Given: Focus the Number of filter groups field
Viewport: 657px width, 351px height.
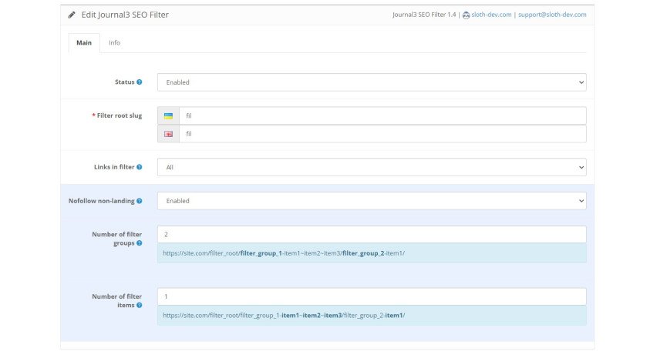Looking at the screenshot, I should point(372,234).
